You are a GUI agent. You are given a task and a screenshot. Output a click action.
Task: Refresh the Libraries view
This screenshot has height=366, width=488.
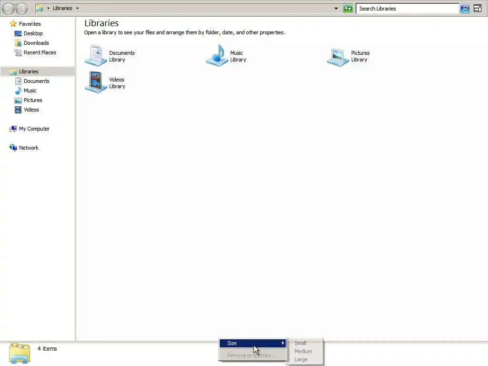click(348, 9)
